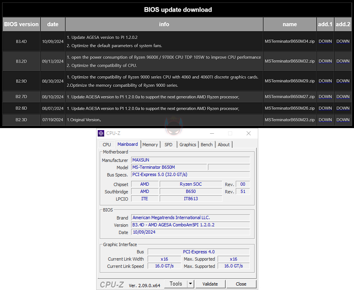
Task: Click the 09/13/2024 date cell
Action: [53, 61]
